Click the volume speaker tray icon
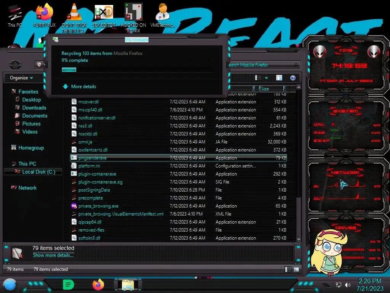The height and width of the screenshot is (293, 390). click(348, 285)
